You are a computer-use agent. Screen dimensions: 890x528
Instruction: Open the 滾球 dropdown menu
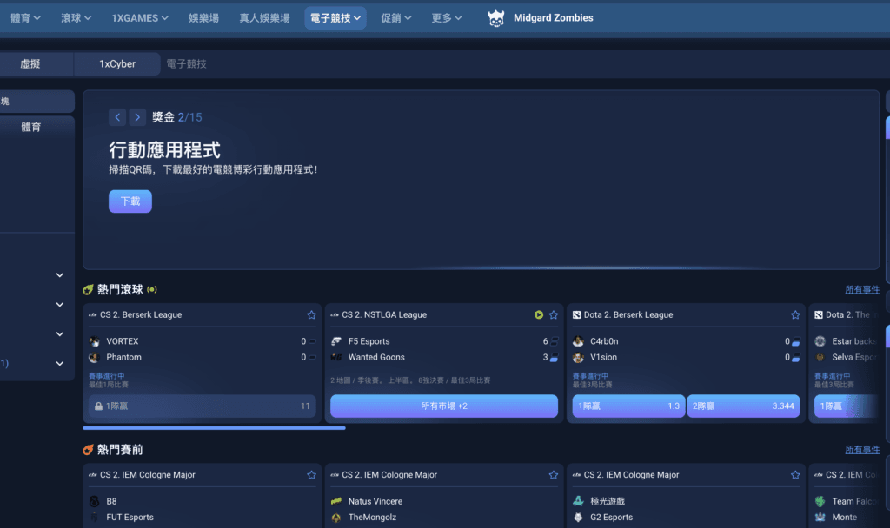click(76, 18)
